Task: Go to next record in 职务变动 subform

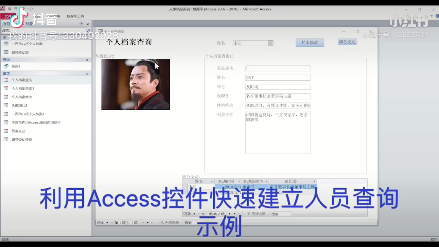Action: [230, 214]
